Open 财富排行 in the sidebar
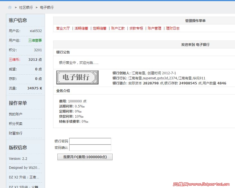Viewport: 235px width, 188px height. (x=15, y=133)
